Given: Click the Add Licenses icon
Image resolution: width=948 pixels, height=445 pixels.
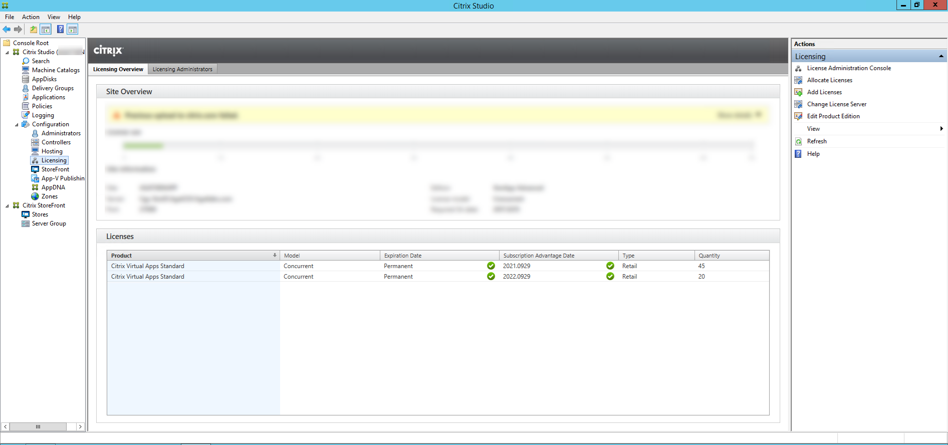Looking at the screenshot, I should (799, 92).
